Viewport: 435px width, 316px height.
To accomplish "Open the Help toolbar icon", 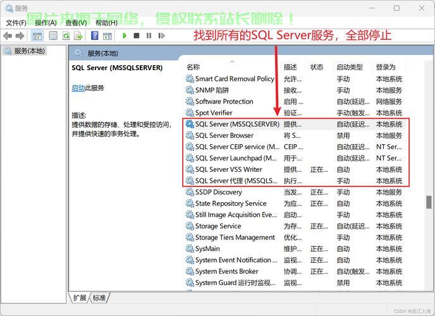I will 95,36.
